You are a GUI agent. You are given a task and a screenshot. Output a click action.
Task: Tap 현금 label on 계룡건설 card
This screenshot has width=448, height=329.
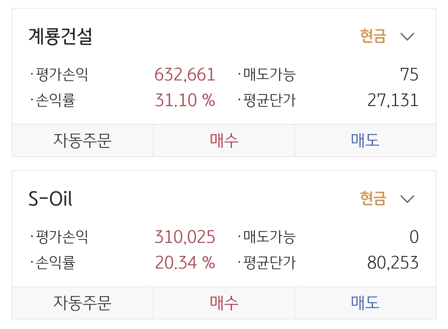coord(373,36)
